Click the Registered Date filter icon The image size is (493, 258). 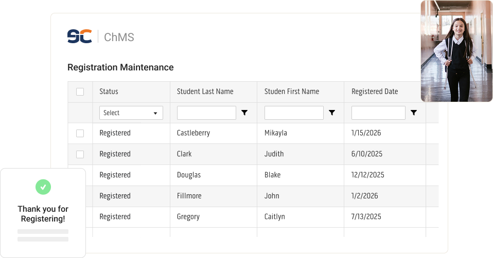[413, 113]
